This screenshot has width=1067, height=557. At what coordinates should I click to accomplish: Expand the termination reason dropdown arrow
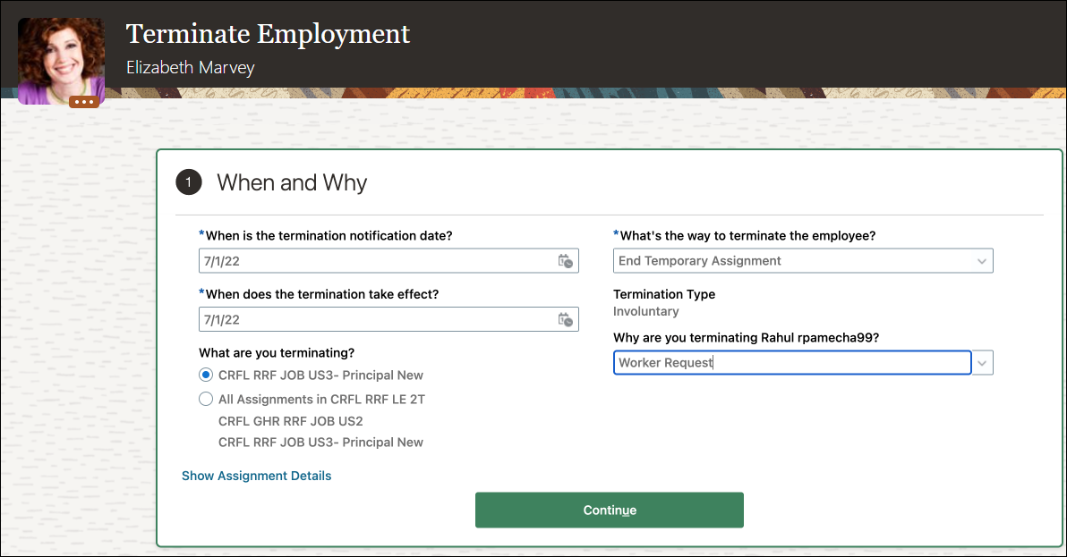[982, 363]
